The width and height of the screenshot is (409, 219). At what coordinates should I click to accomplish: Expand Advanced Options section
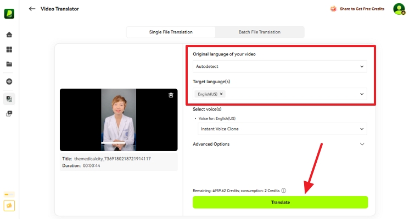[361, 144]
